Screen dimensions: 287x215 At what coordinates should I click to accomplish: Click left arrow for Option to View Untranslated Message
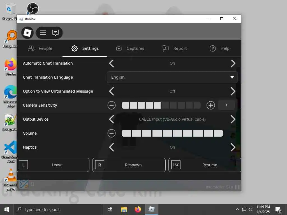pos(112,91)
